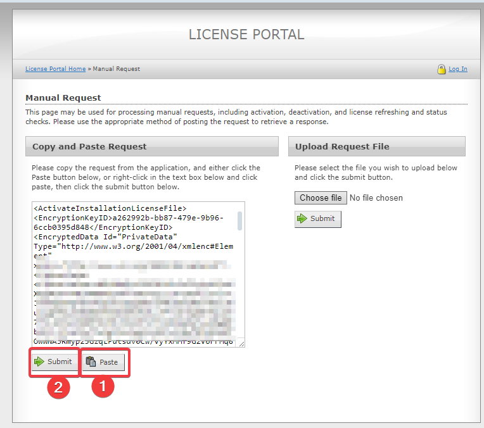Open the License Portal Home breadcrumb link

click(x=55, y=69)
